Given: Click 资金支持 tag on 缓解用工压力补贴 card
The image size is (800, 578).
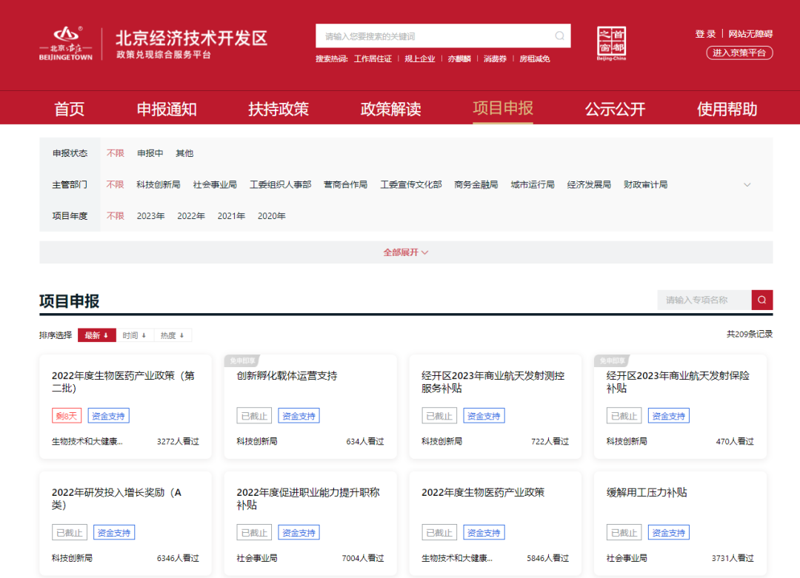Looking at the screenshot, I should click(x=668, y=533).
